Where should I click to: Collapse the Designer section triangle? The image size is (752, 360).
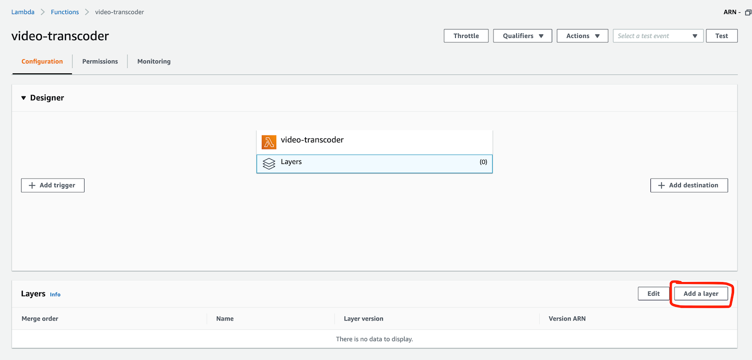(x=23, y=98)
